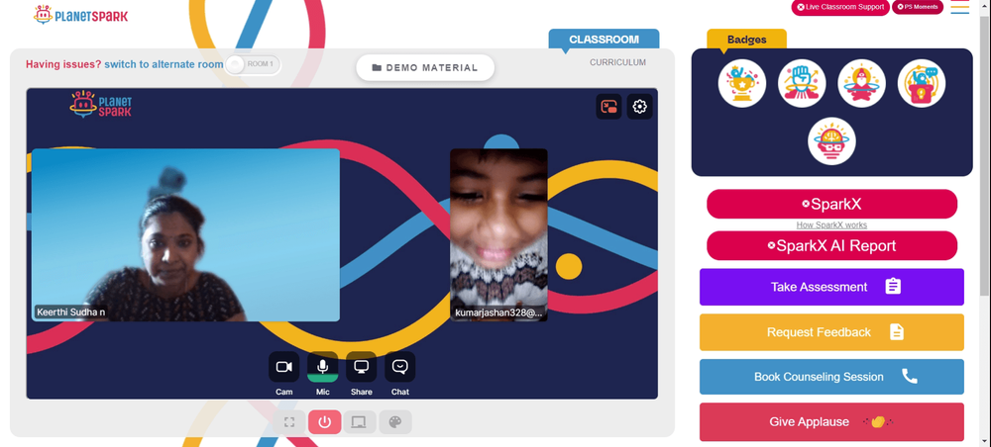
Task: Open the SparkX AI Report
Action: click(831, 246)
